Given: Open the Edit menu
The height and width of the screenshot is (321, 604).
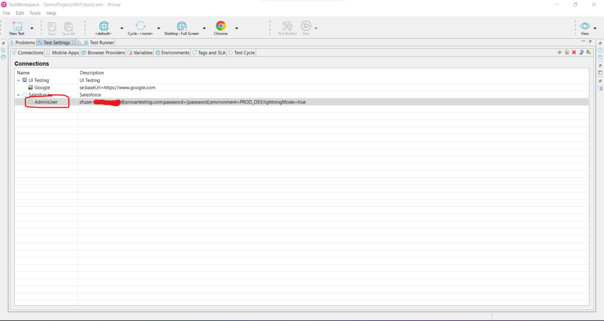Looking at the screenshot, I should (19, 13).
